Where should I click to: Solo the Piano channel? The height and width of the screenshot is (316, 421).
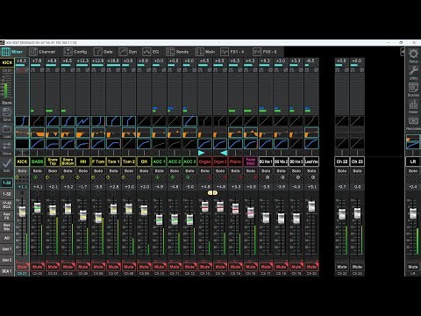[x=235, y=171]
